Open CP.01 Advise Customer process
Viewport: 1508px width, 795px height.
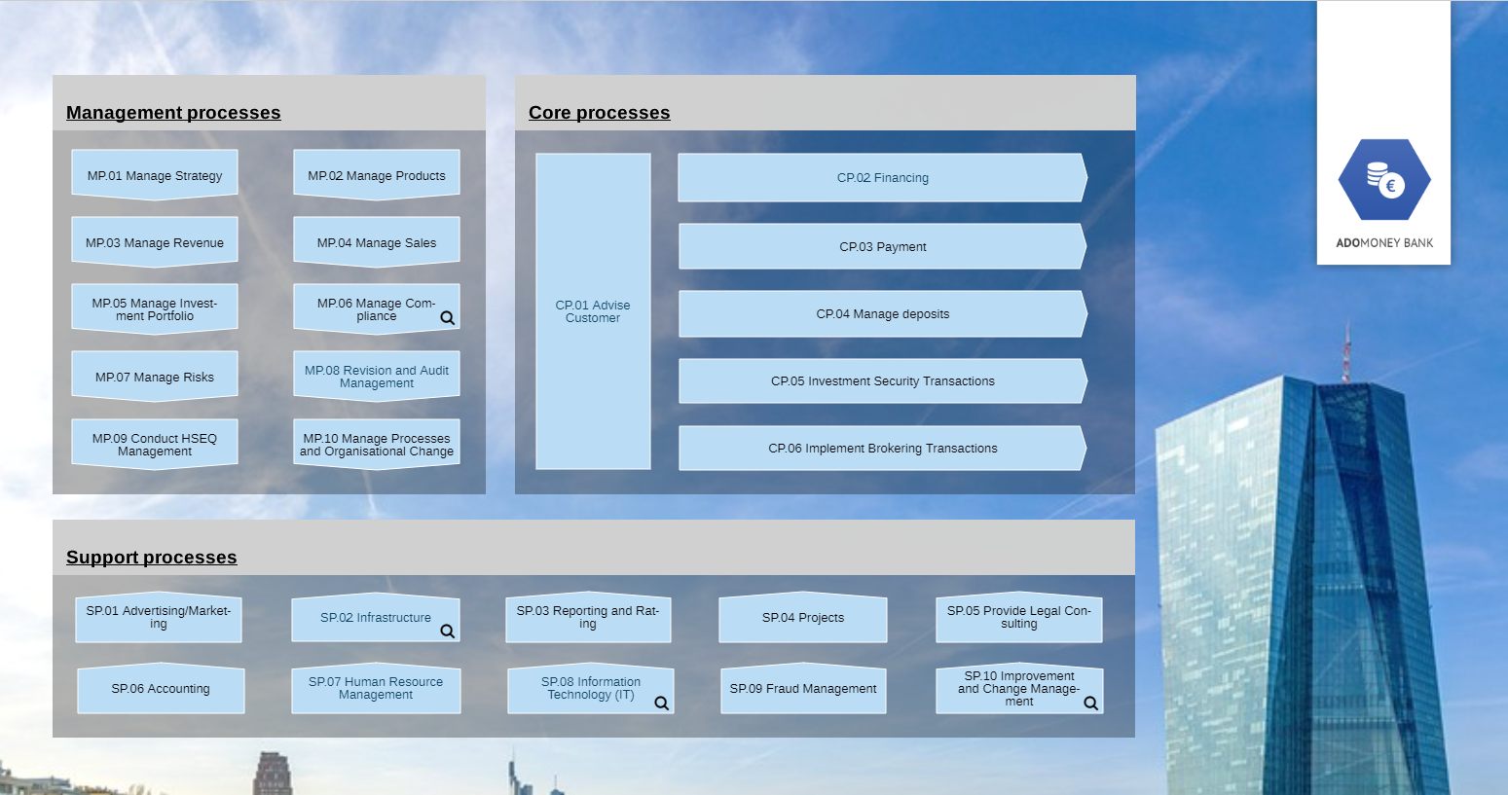(592, 311)
